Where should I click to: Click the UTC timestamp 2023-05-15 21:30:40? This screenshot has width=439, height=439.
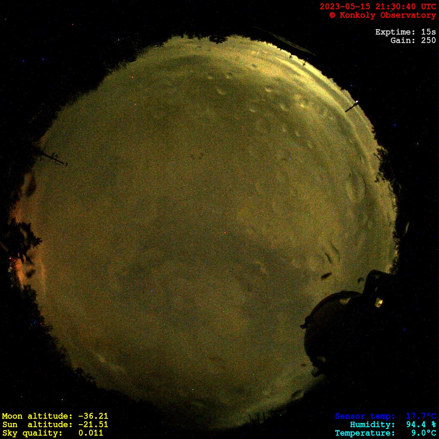click(x=378, y=7)
